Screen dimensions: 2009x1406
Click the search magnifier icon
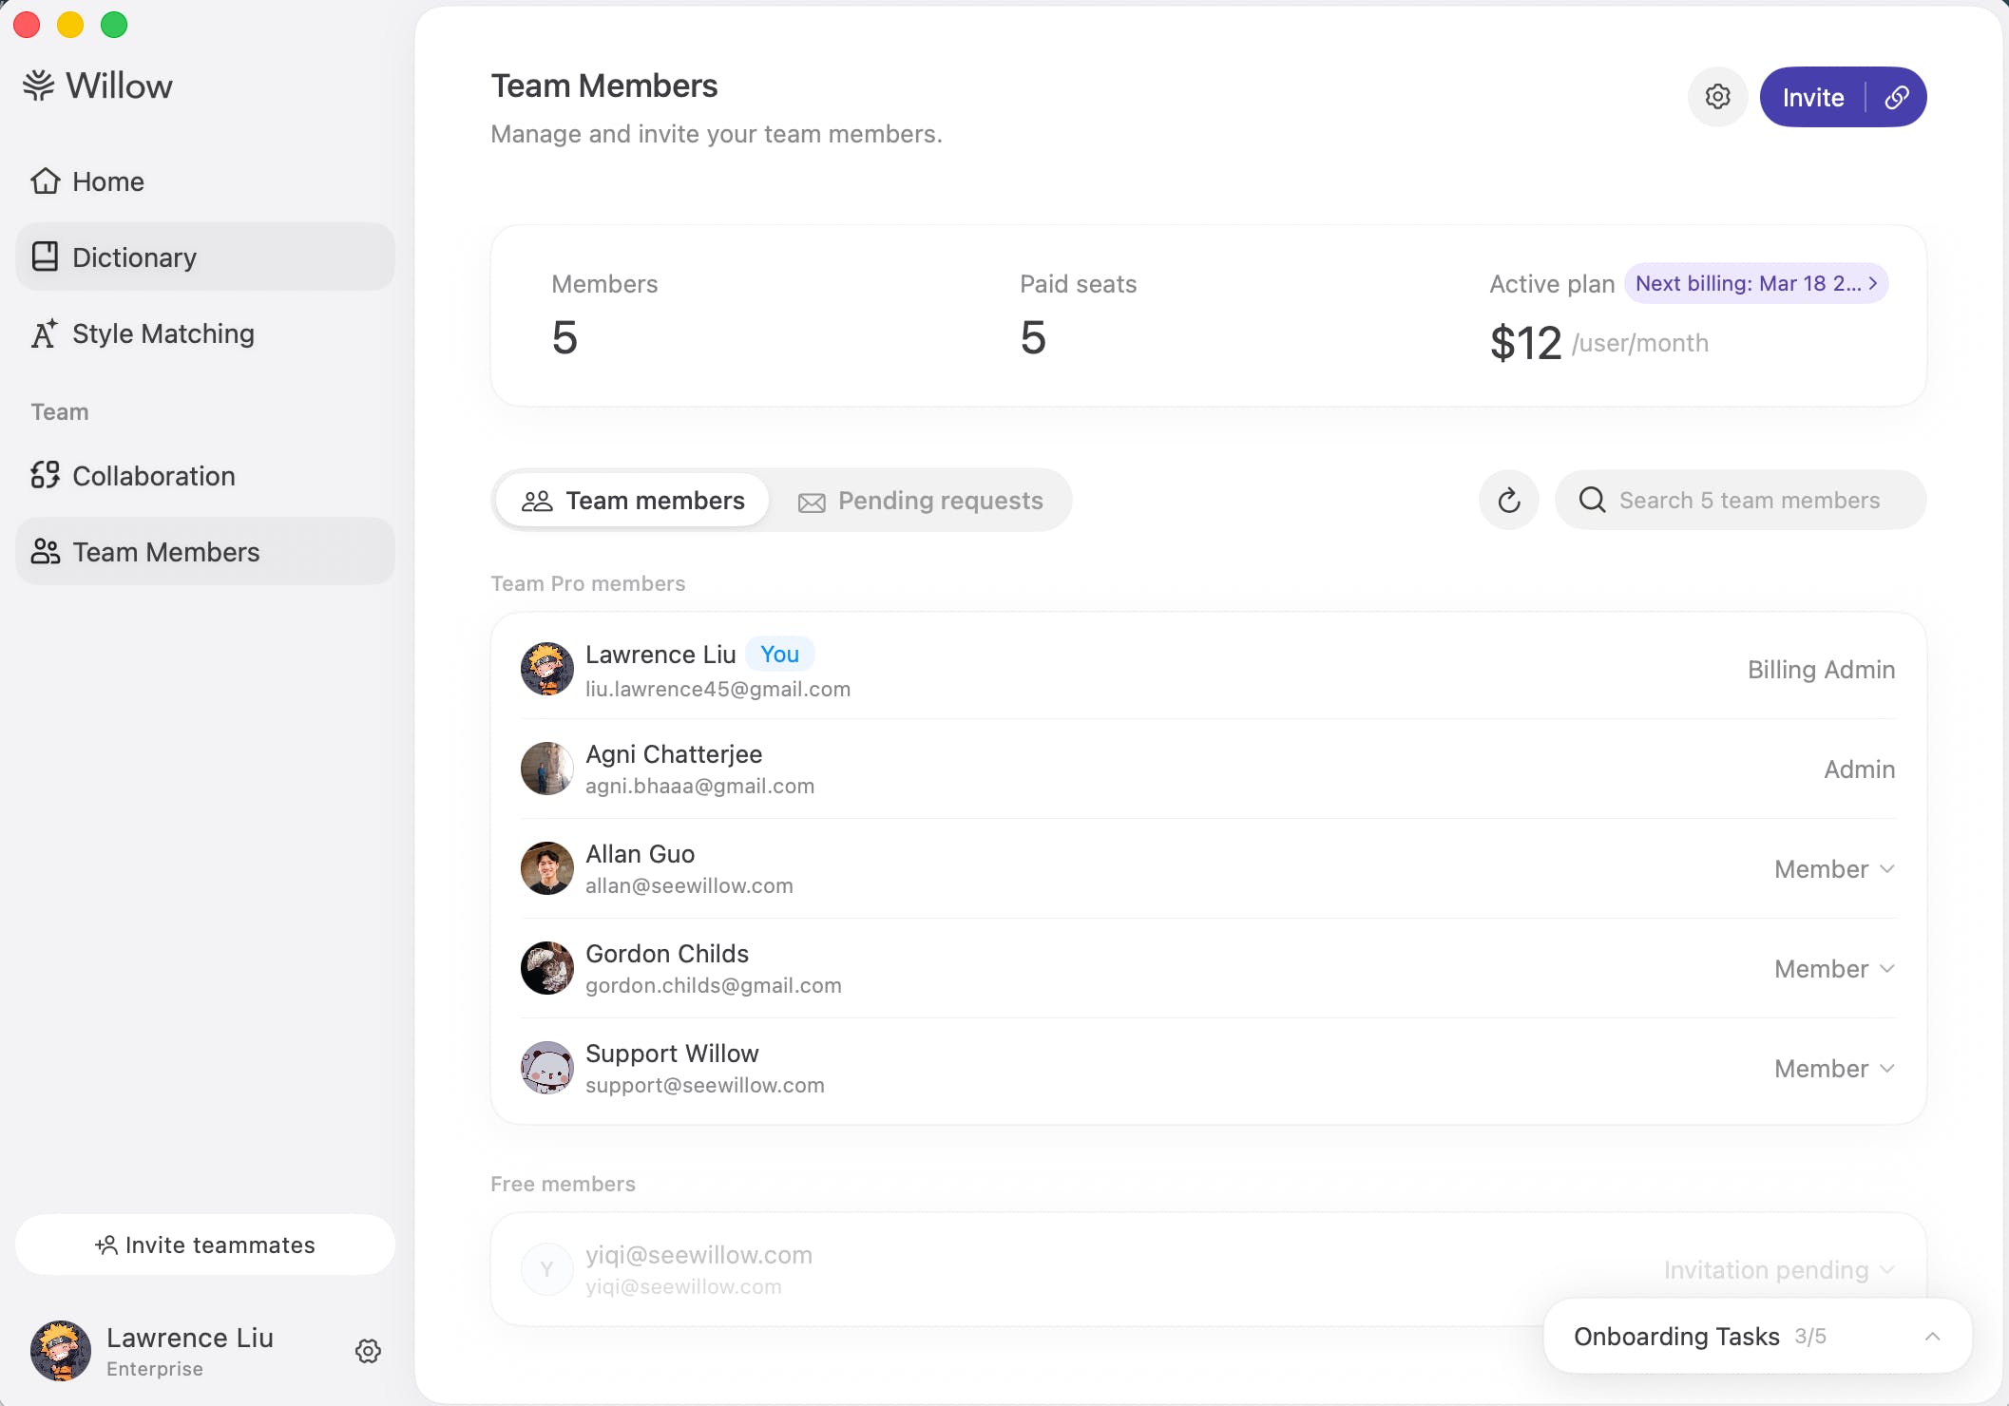(x=1592, y=501)
